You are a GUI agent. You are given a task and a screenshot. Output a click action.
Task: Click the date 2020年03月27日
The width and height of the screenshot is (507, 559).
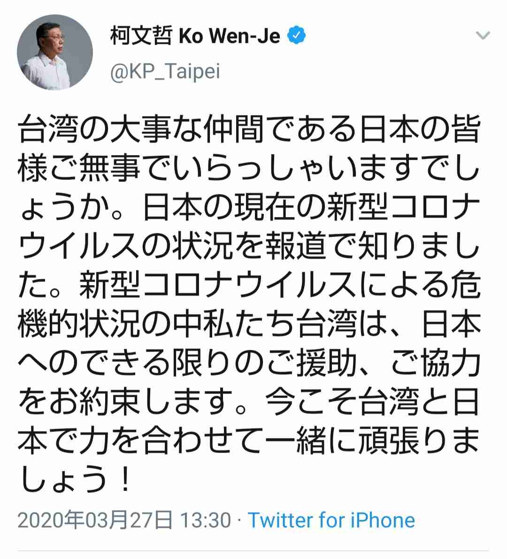pyautogui.click(x=95, y=520)
